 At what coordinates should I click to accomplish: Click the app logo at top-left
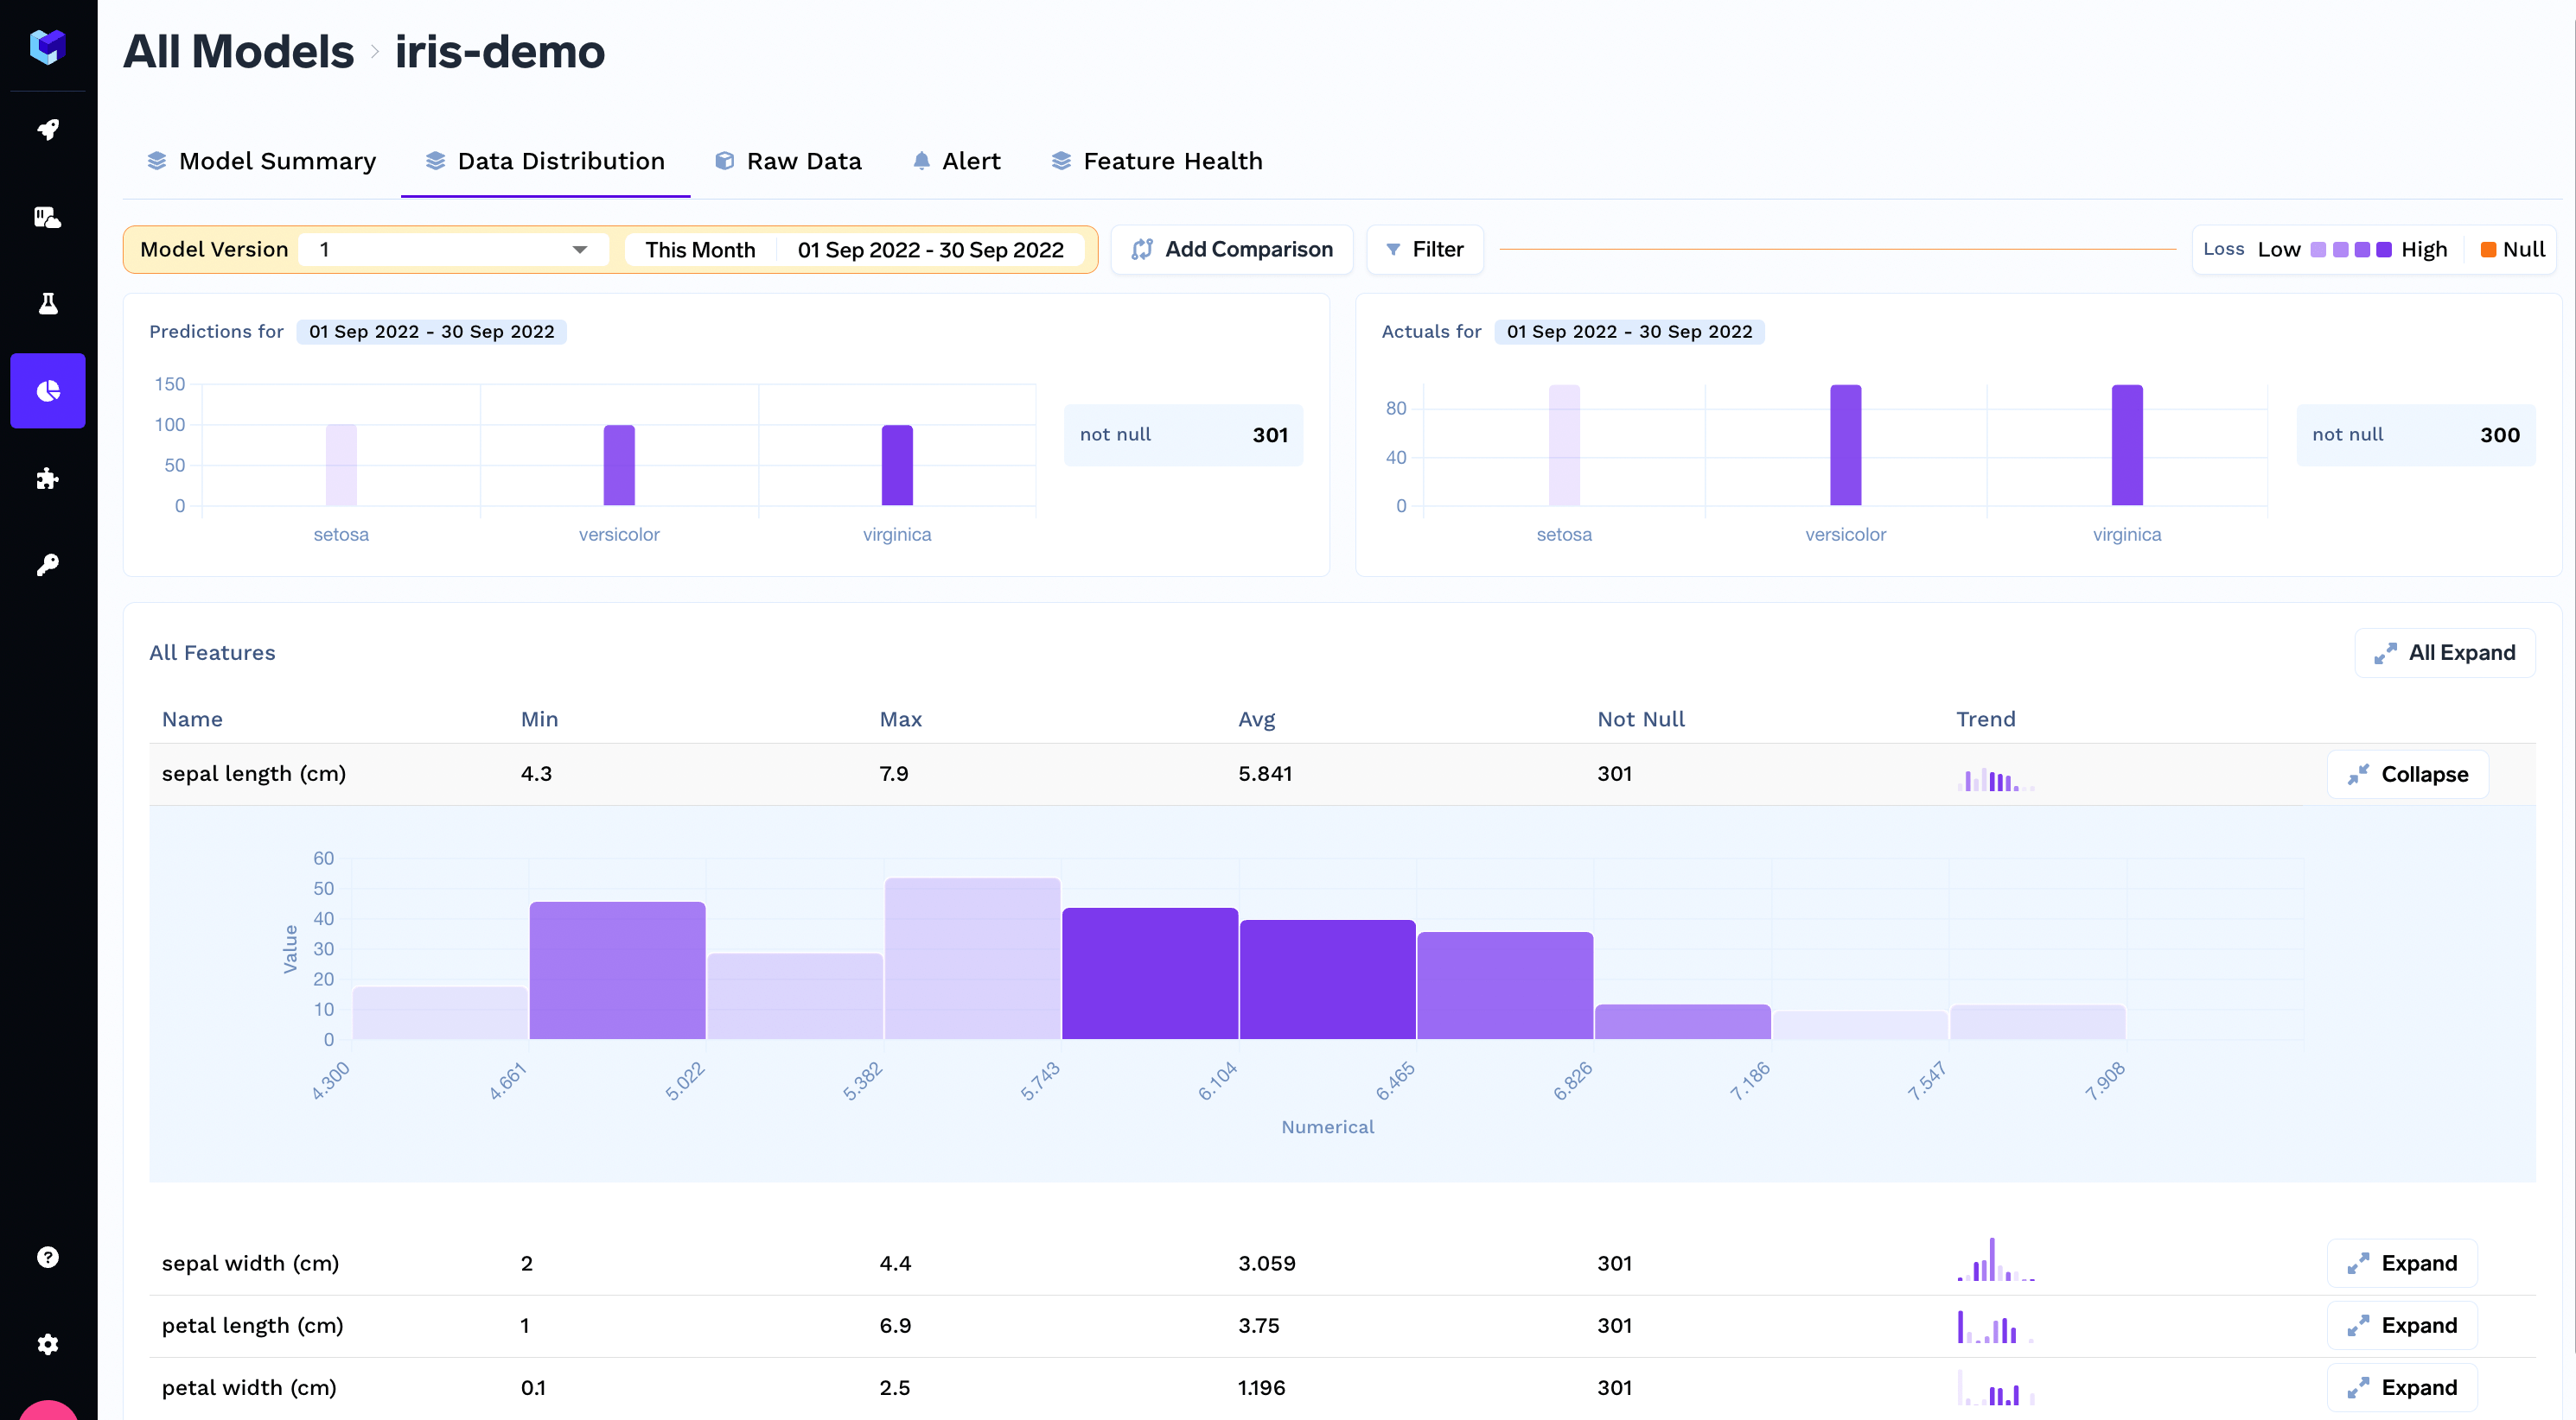47,46
